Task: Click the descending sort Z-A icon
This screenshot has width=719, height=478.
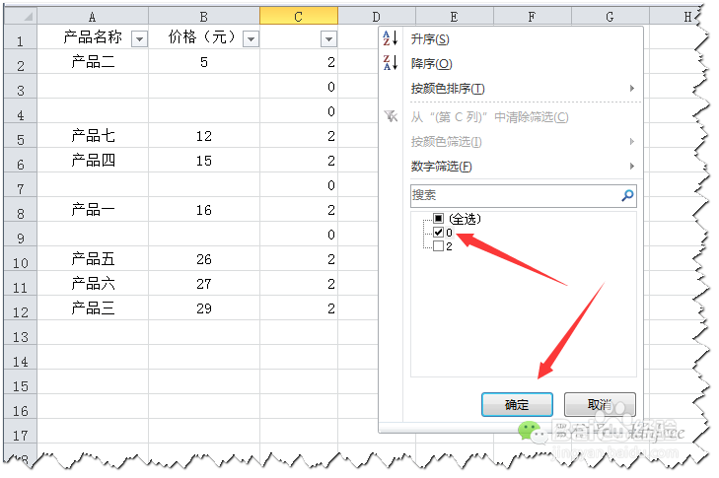Action: [390, 63]
